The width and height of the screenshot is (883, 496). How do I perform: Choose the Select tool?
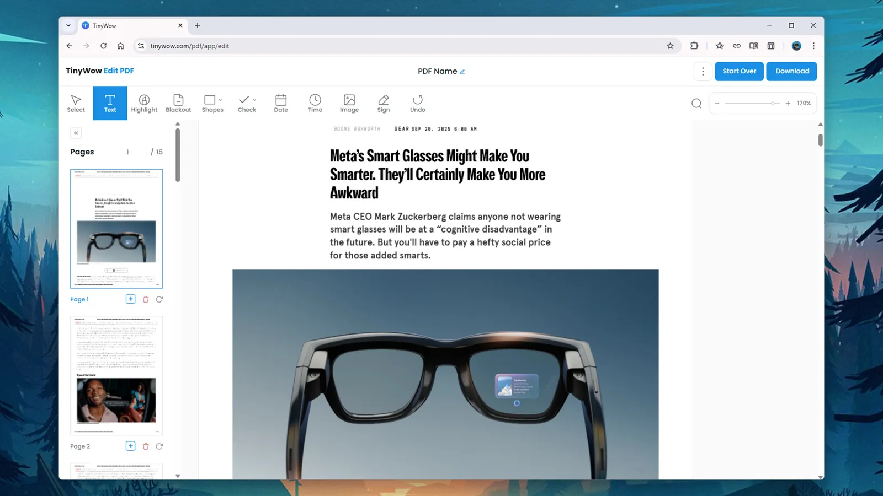(x=76, y=103)
